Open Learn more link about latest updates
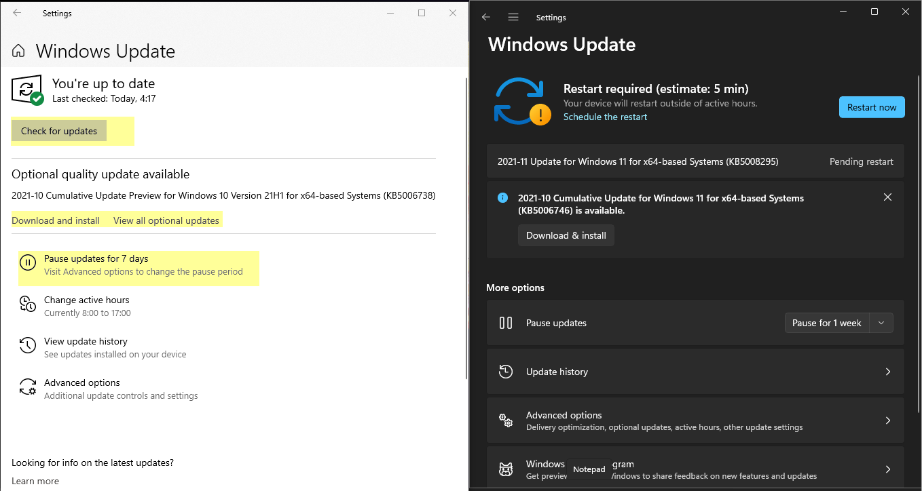The width and height of the screenshot is (922, 491). (35, 481)
